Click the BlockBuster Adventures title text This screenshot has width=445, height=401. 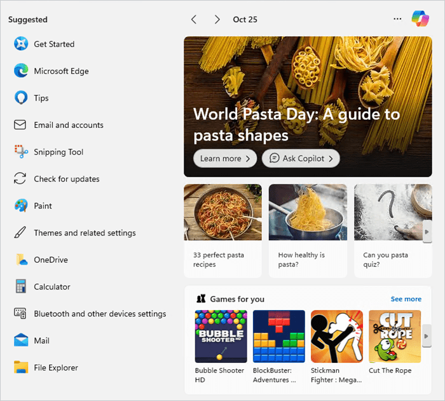(x=275, y=375)
